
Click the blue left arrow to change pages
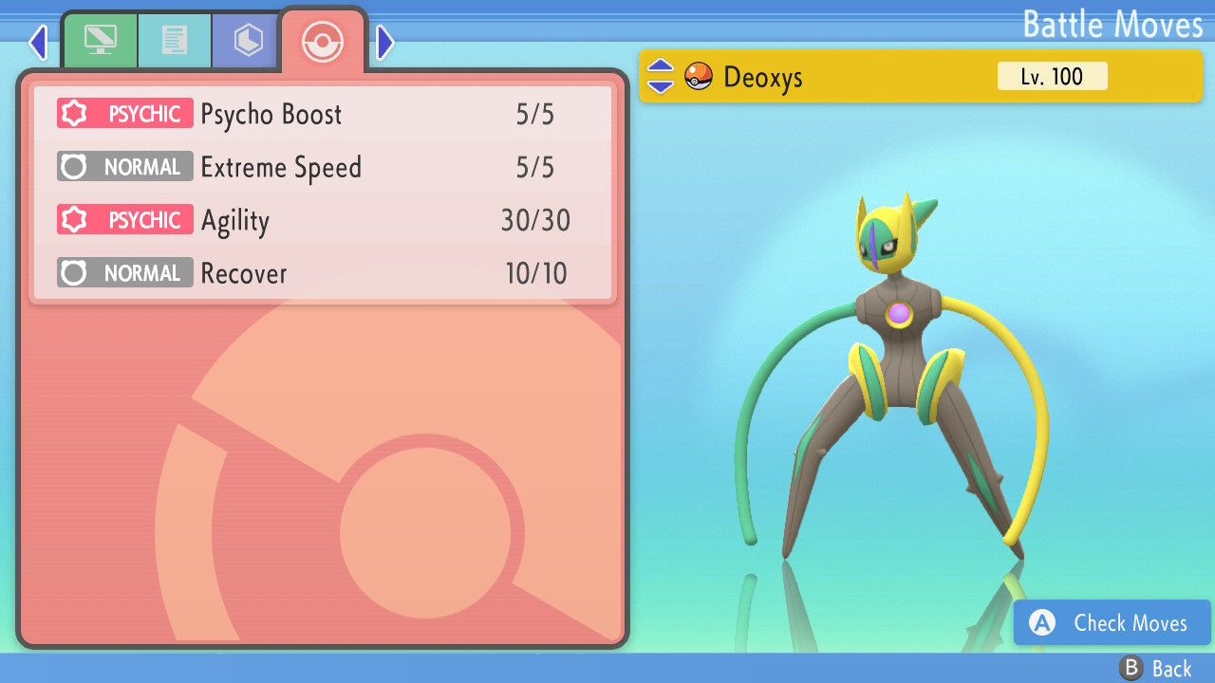(x=37, y=42)
